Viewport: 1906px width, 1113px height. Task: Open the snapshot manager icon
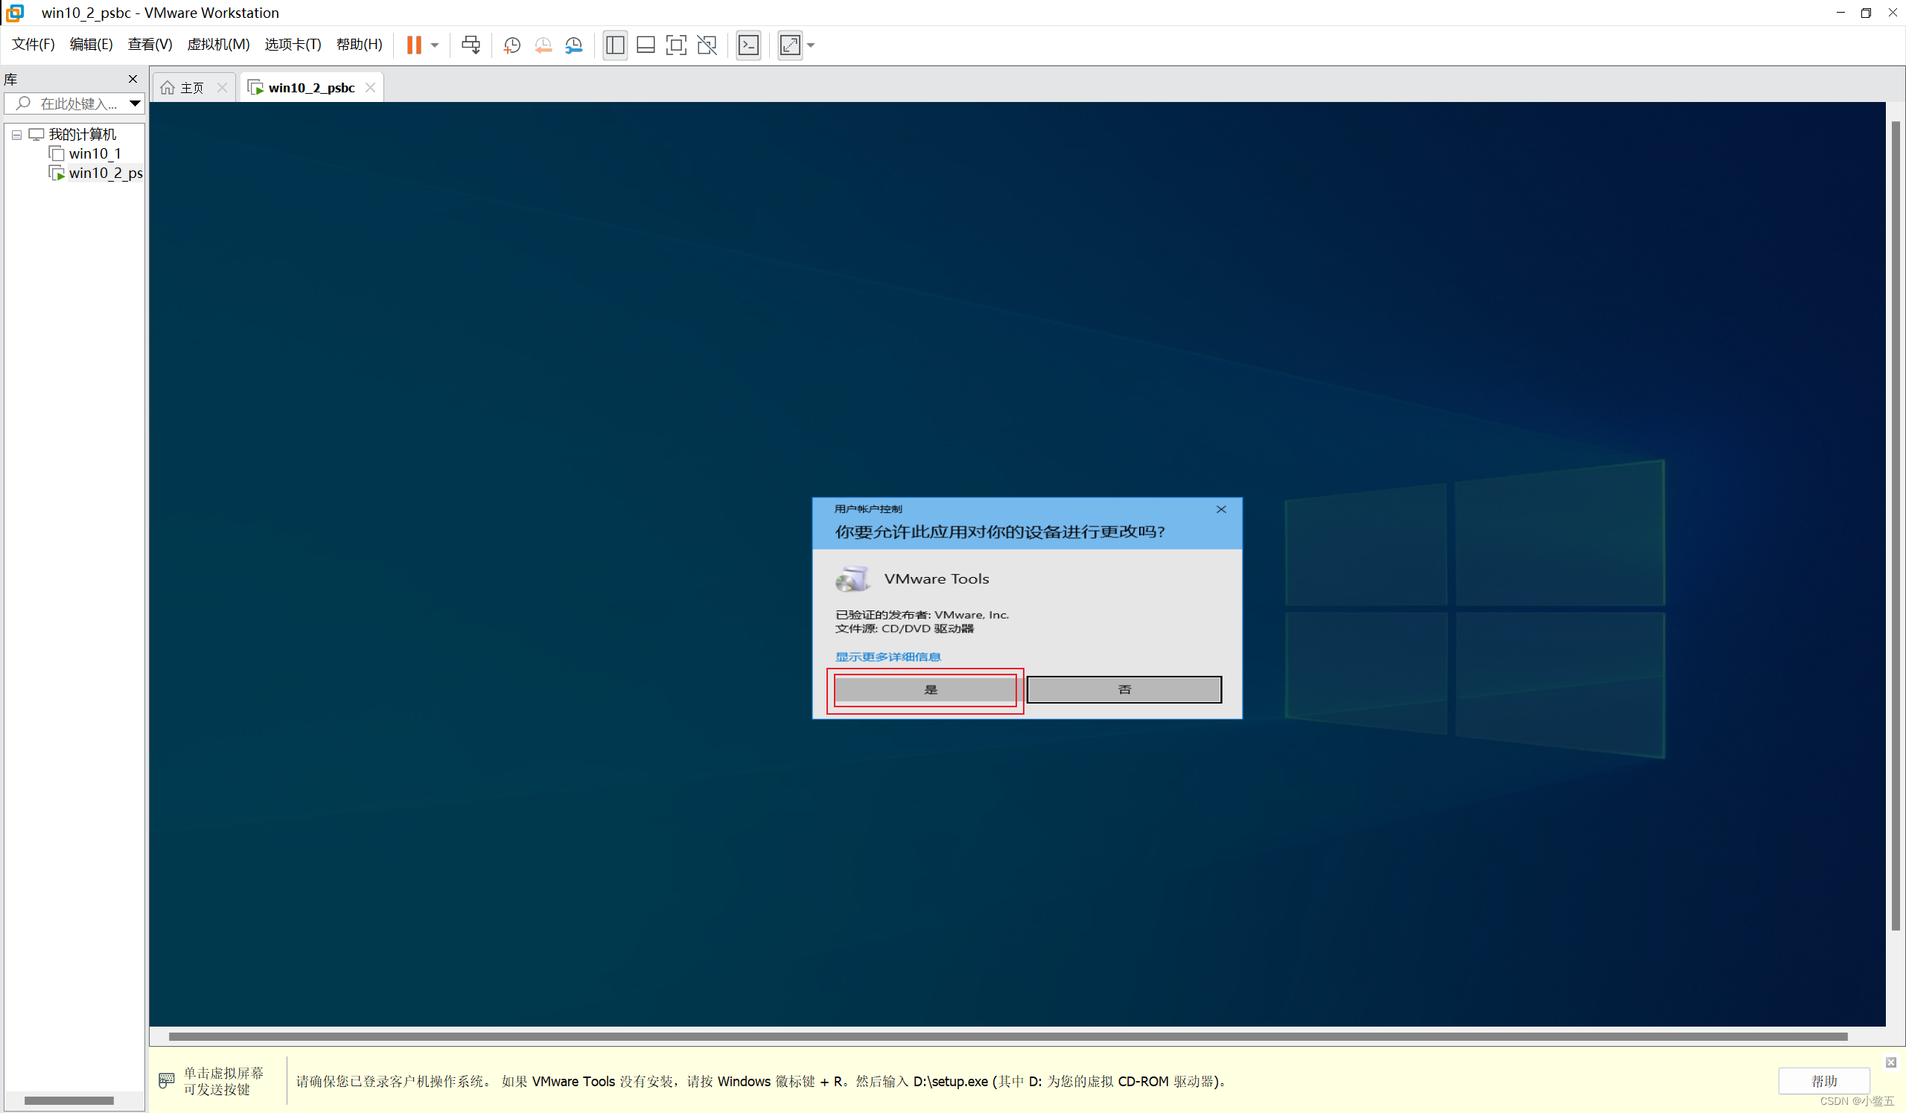(x=573, y=45)
